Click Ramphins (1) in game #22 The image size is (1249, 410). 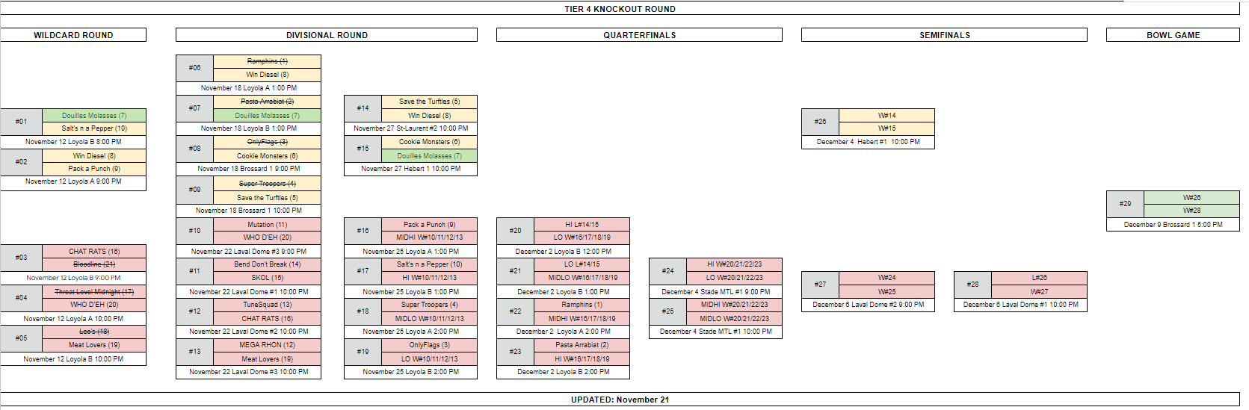(x=582, y=305)
